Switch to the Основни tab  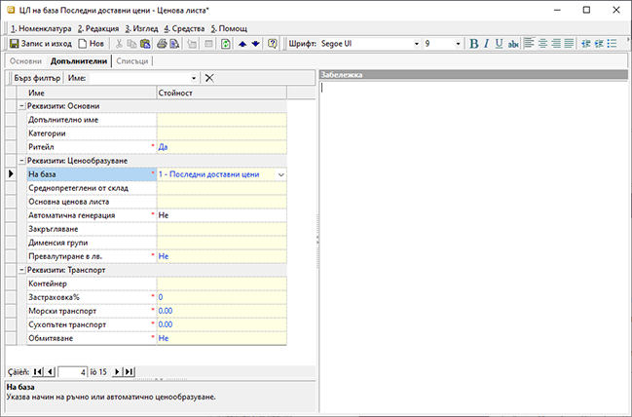[25, 61]
